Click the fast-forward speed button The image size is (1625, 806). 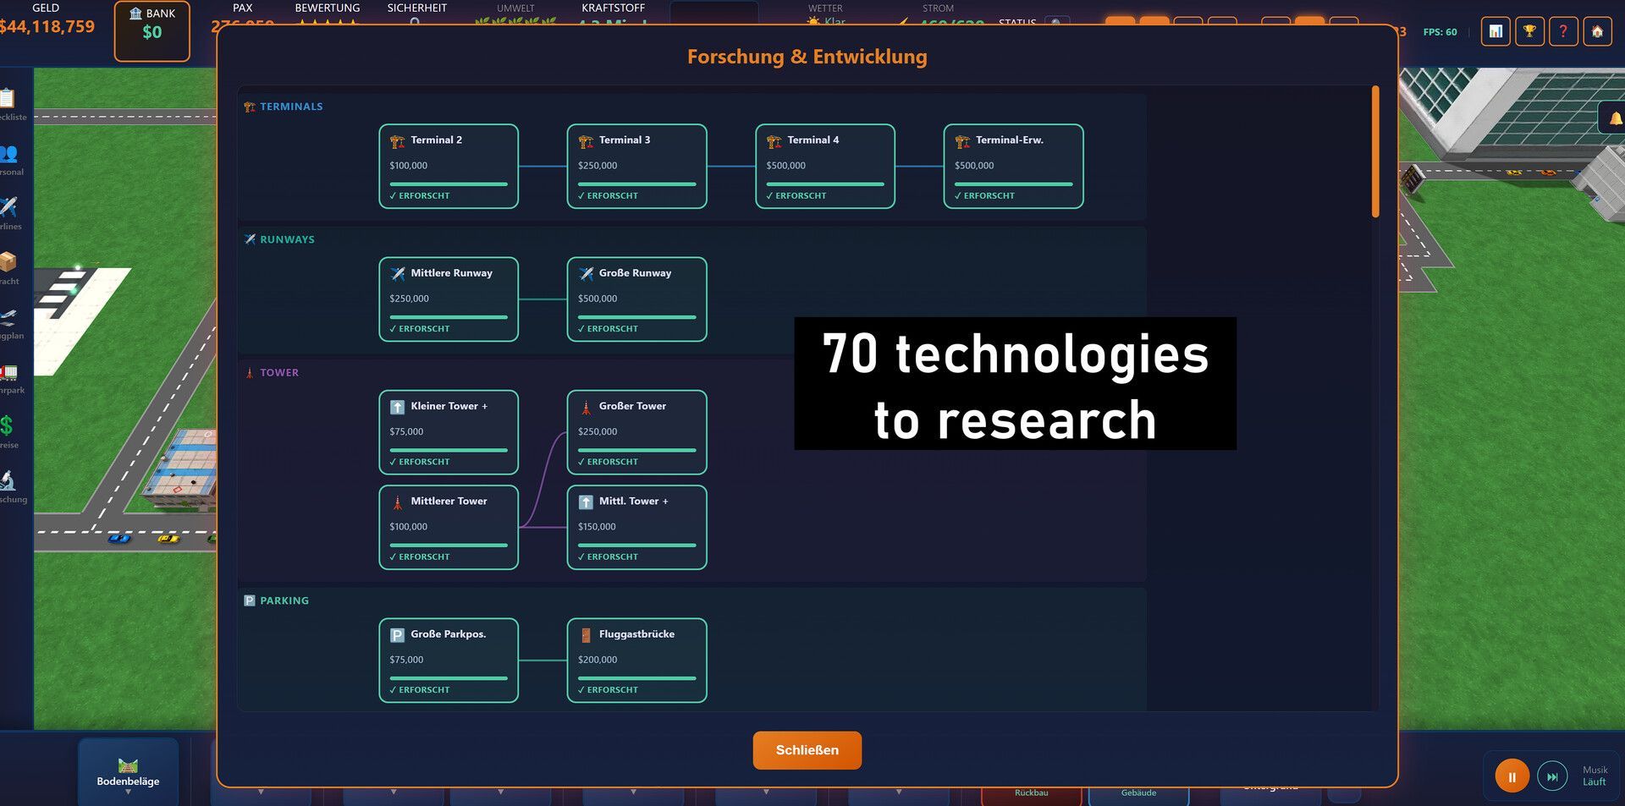click(1552, 776)
